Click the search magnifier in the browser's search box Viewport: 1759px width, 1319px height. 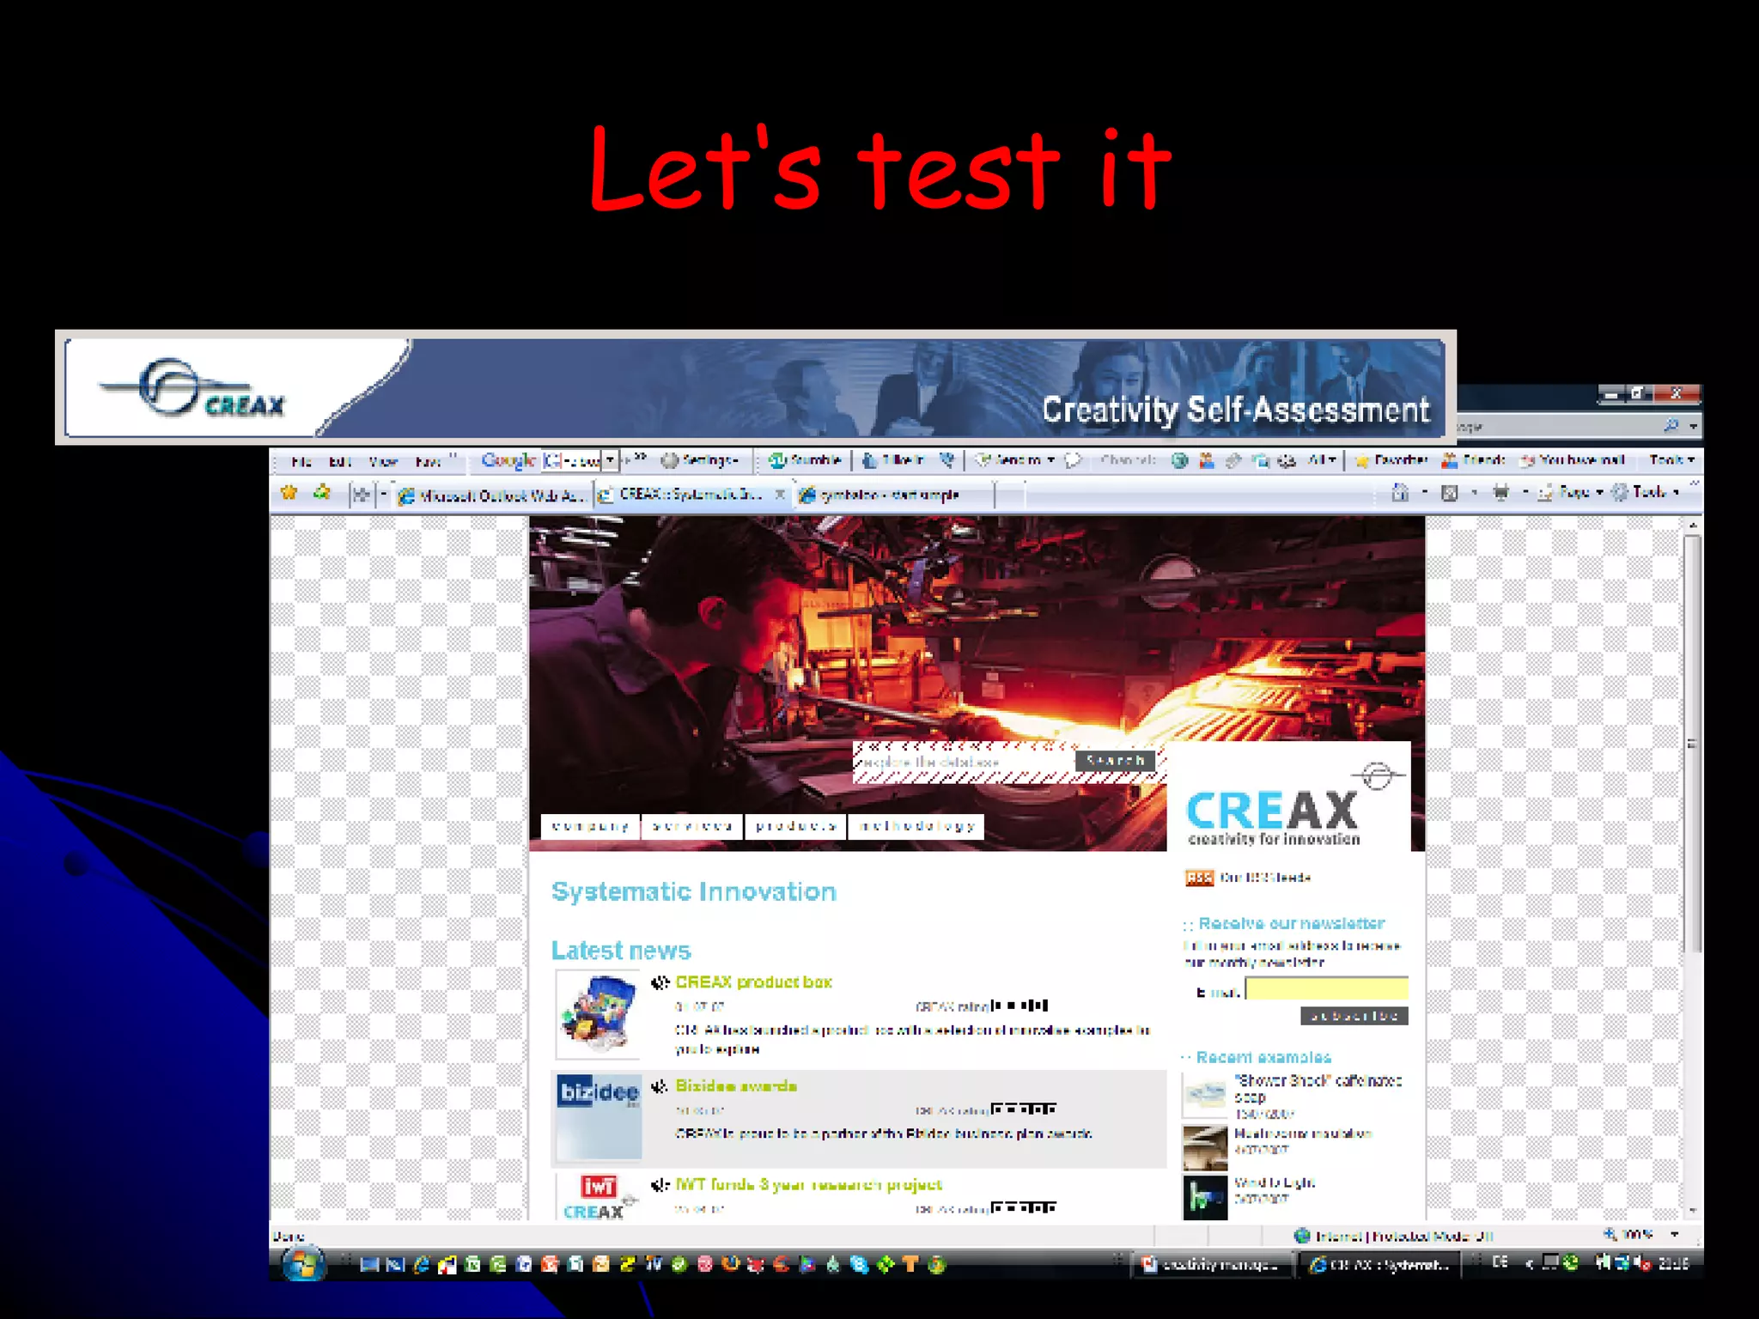click(1671, 425)
